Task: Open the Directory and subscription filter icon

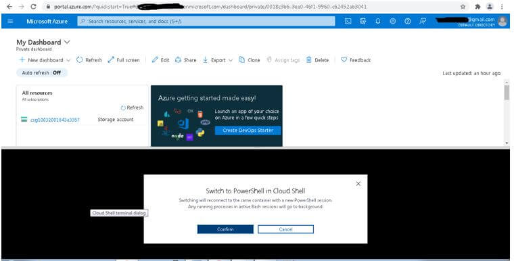Action: coord(363,22)
